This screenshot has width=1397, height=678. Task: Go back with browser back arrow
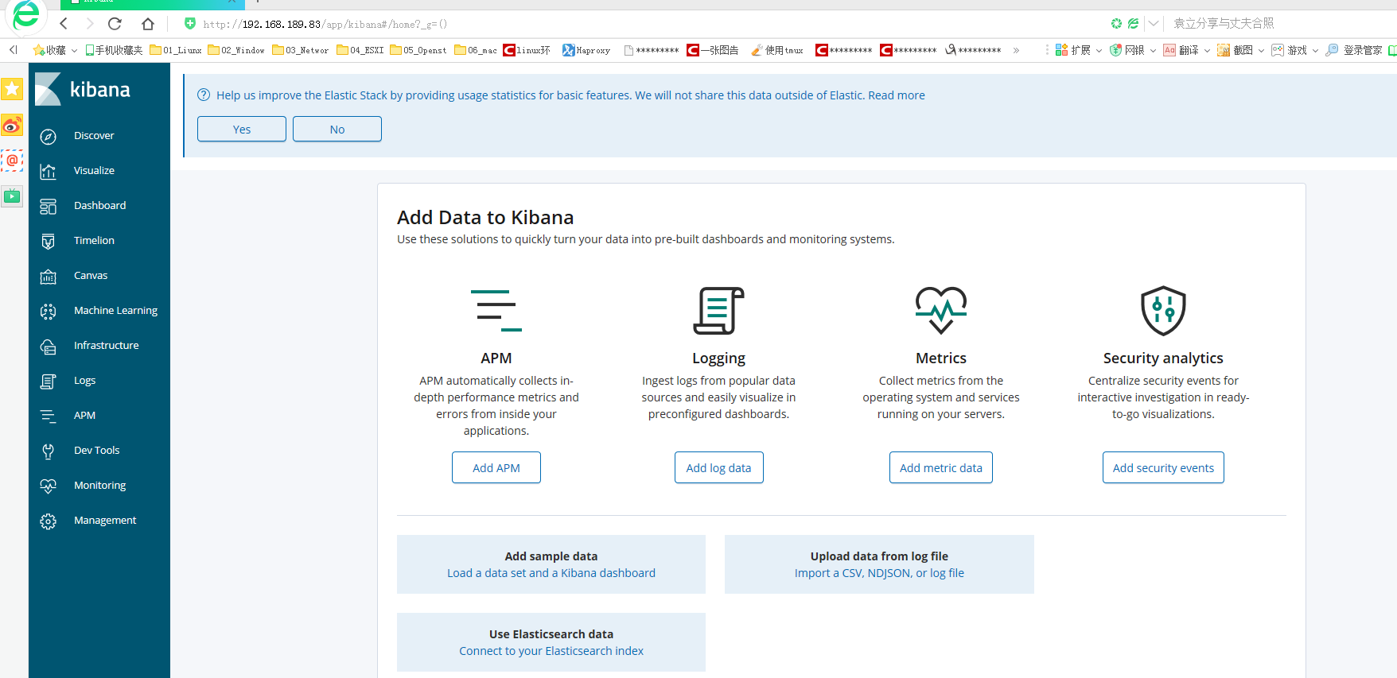[64, 24]
